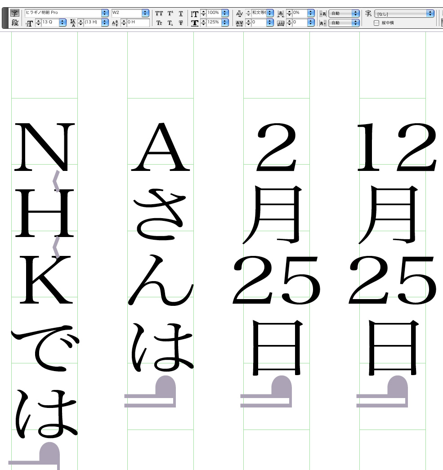Screen dimensions: 443x470
Task: Click the vertical scale icon
Action: click(195, 14)
